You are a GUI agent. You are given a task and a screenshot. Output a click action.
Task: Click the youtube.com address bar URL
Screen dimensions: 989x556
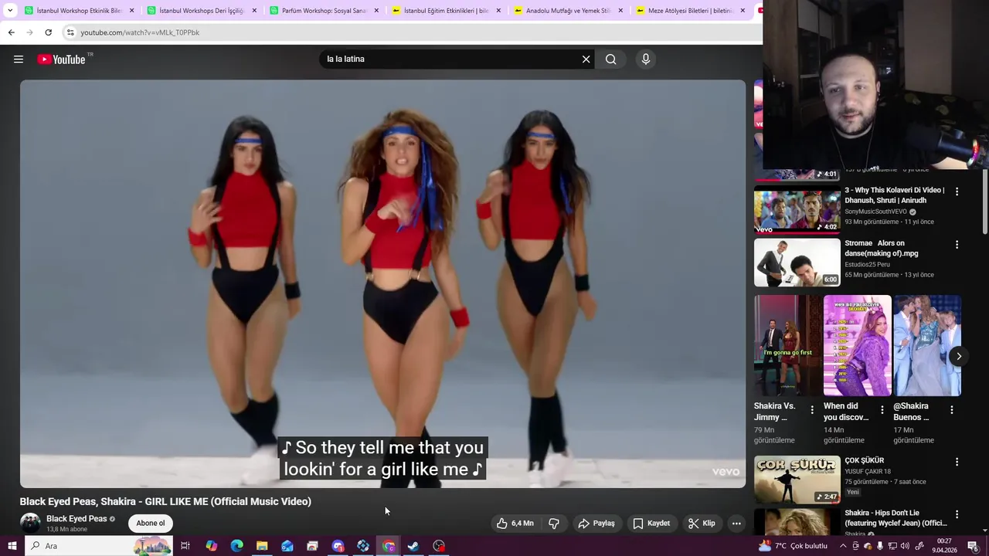pos(140,32)
